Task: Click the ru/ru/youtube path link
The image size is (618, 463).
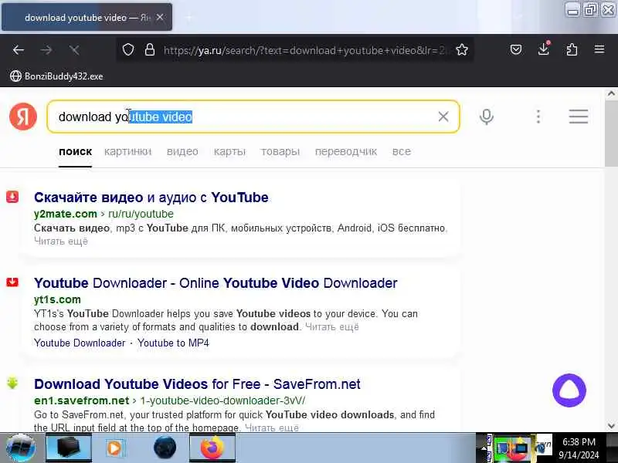Action: tap(141, 214)
